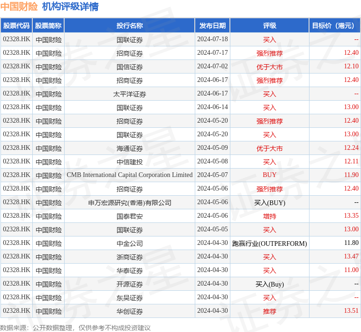This screenshot has height=332, width=361.
Task: Click 买入 rating in 华泰证券 row
Action: tap(270, 271)
